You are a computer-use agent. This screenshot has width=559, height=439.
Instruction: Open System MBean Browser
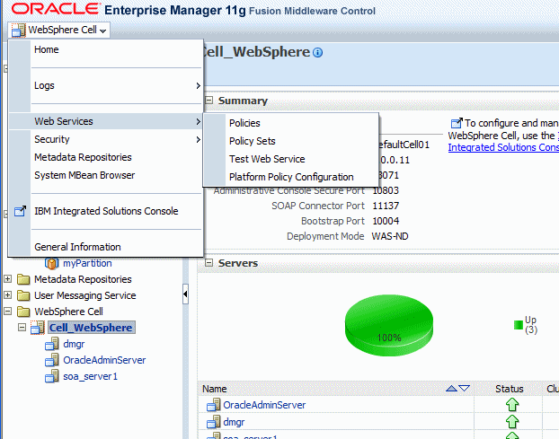tap(84, 175)
